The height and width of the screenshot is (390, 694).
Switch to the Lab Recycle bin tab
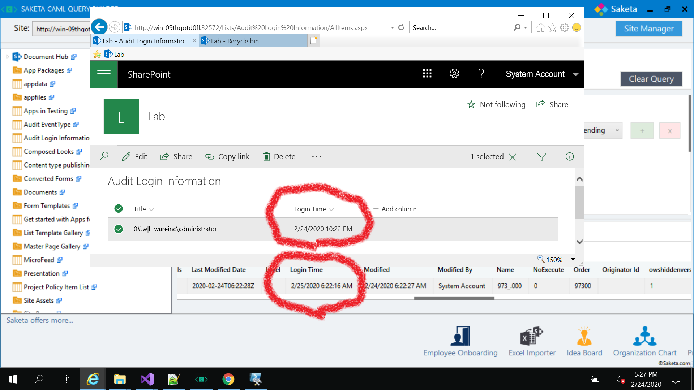click(234, 40)
